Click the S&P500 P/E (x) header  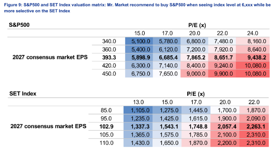[x=197, y=25]
